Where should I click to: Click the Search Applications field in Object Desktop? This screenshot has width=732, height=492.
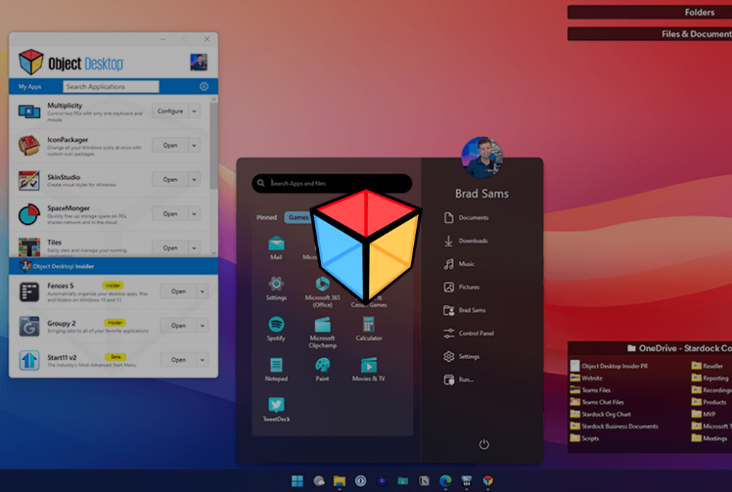click(111, 86)
